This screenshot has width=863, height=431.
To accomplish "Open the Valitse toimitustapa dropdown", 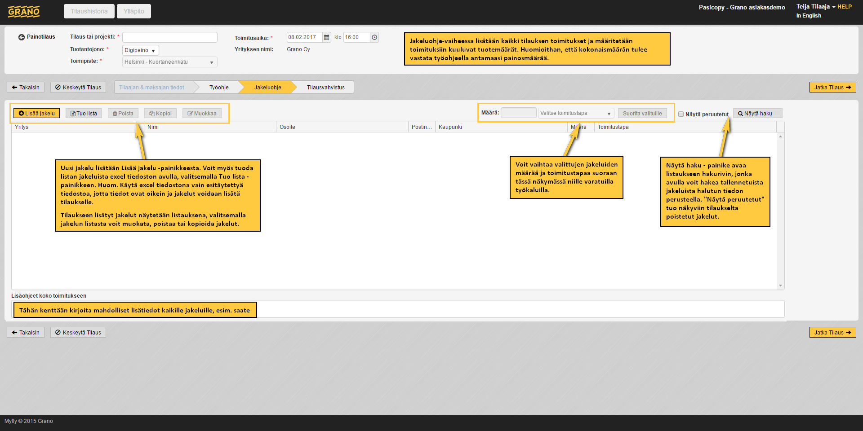I will pyautogui.click(x=575, y=113).
